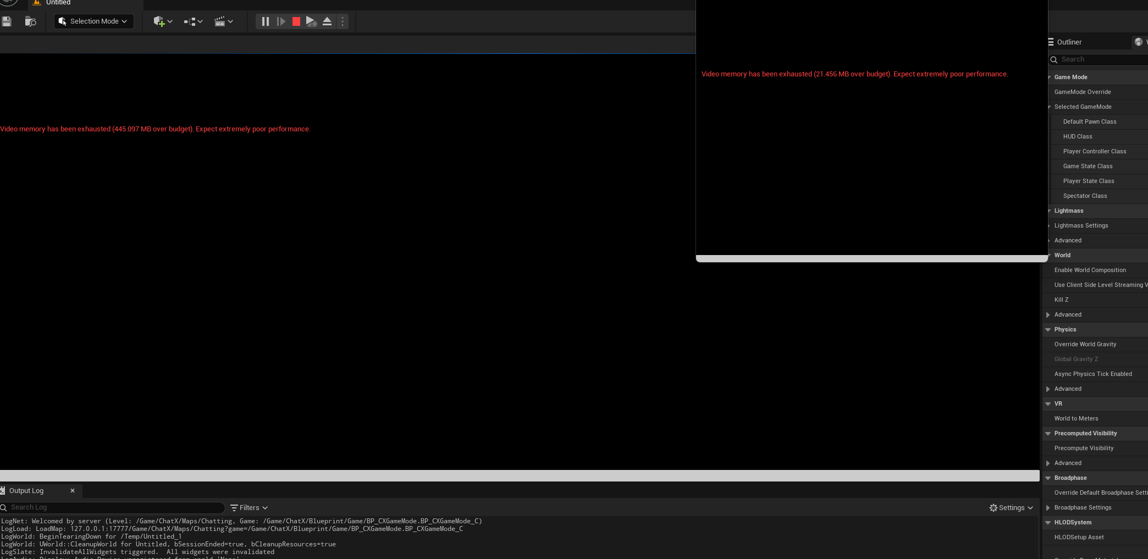Open the Outliner tab

(x=1069, y=42)
